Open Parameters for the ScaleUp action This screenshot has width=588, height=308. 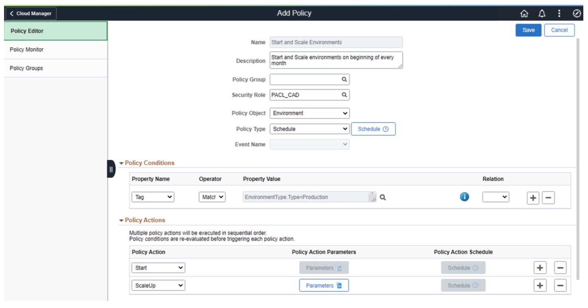323,286
